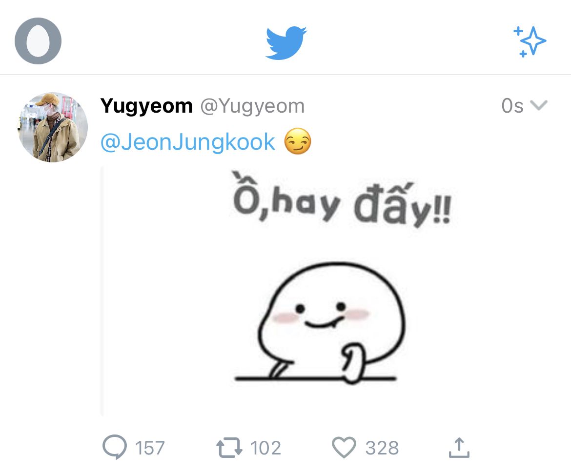Click the grey quote bar beside the image

(x=102, y=292)
